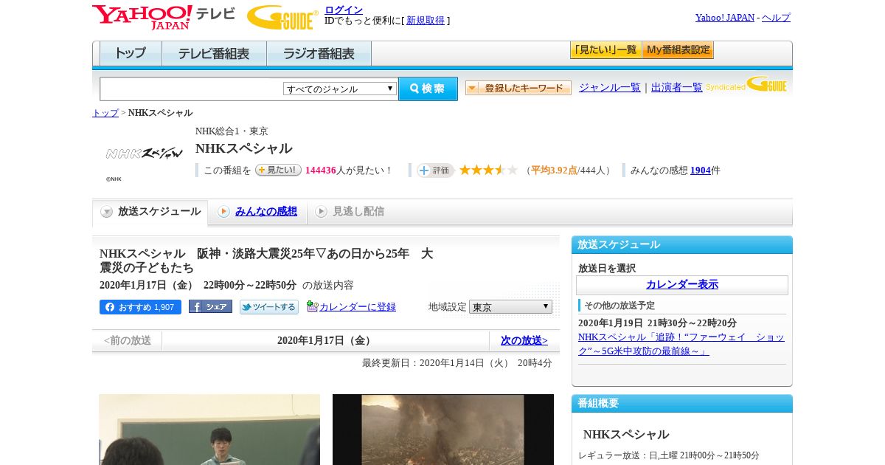
Task: Click the Syndicated G-GUIDE logo
Action: (x=746, y=85)
